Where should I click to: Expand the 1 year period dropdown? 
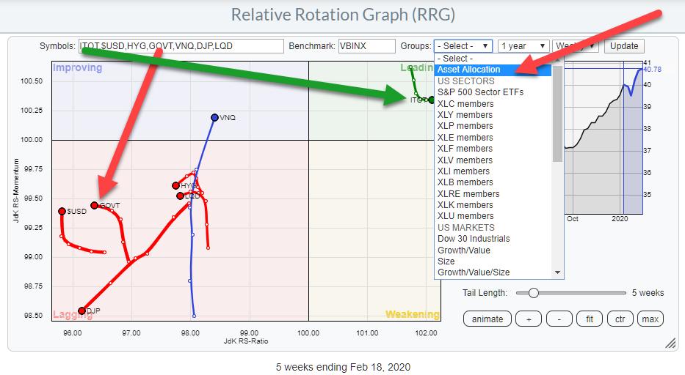tap(523, 46)
